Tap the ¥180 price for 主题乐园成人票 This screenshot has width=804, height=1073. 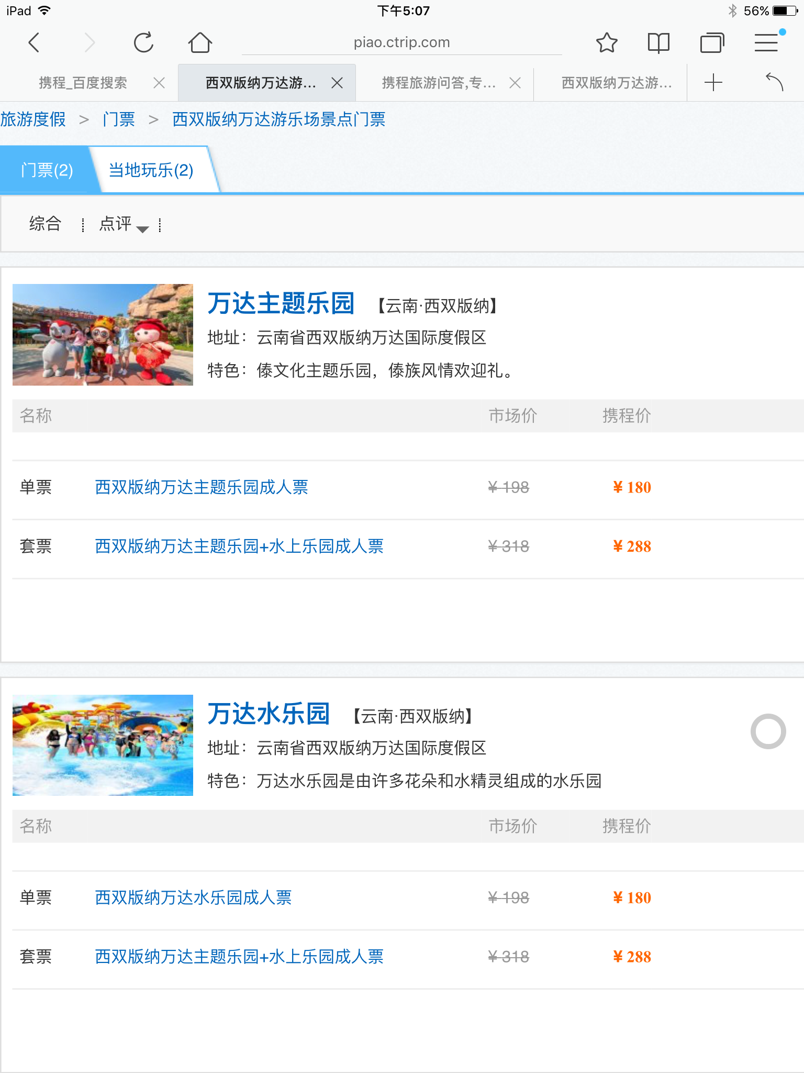click(x=632, y=487)
